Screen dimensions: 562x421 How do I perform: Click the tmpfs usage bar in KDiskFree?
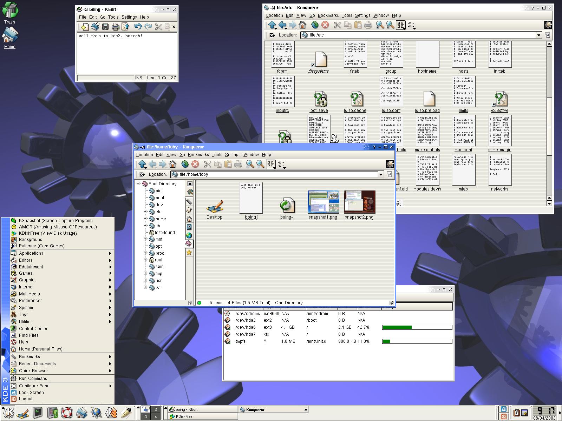coord(417,341)
